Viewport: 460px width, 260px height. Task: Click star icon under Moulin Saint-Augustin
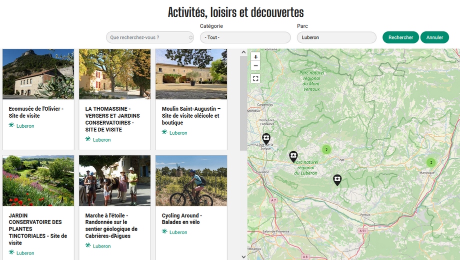coord(164,132)
